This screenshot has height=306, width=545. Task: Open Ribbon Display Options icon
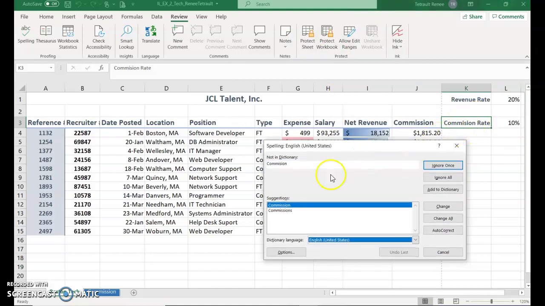pyautogui.click(x=470, y=4)
